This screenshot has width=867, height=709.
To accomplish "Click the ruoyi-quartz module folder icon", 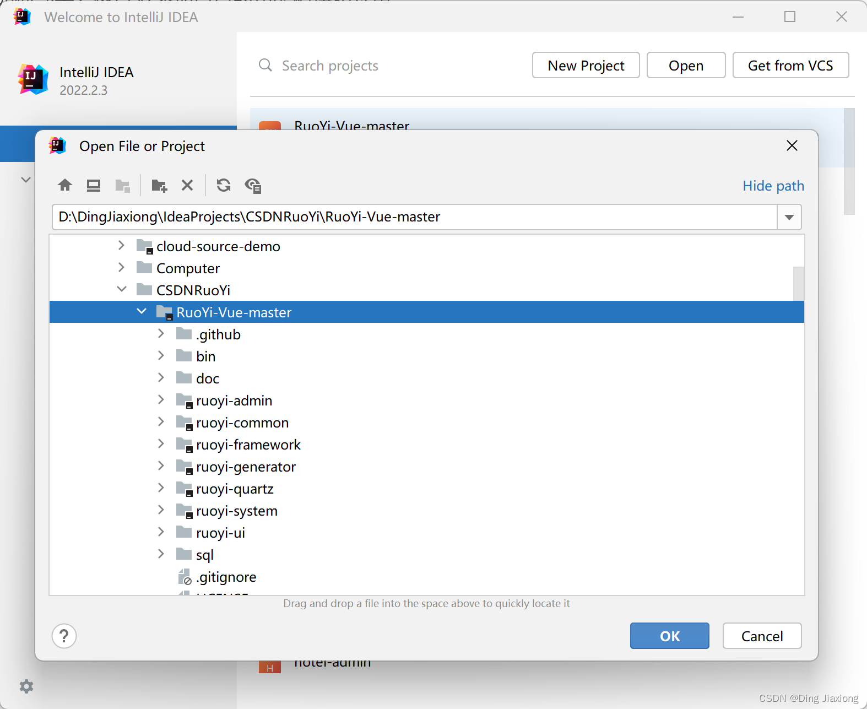I will point(184,489).
